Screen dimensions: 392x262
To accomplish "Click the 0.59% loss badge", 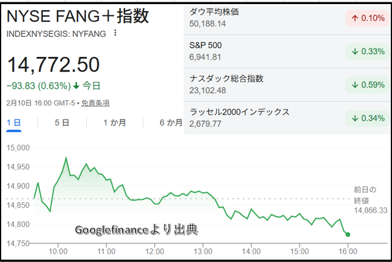I will point(368,84).
